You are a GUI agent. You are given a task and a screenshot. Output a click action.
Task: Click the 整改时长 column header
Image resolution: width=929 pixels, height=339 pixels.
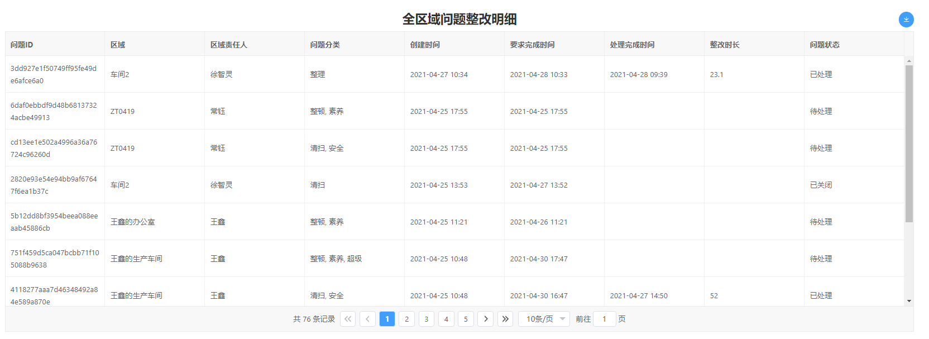coord(725,45)
